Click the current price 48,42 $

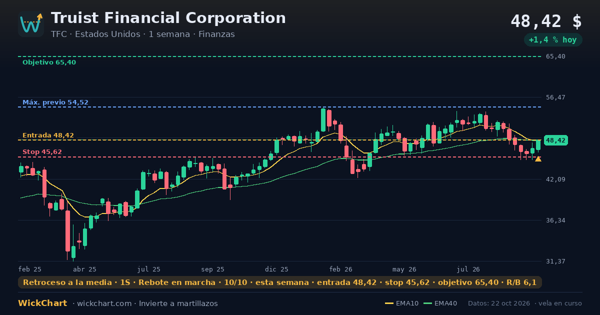[x=546, y=21]
